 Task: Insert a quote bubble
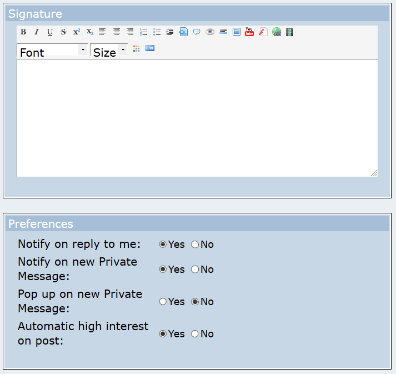pyautogui.click(x=197, y=32)
